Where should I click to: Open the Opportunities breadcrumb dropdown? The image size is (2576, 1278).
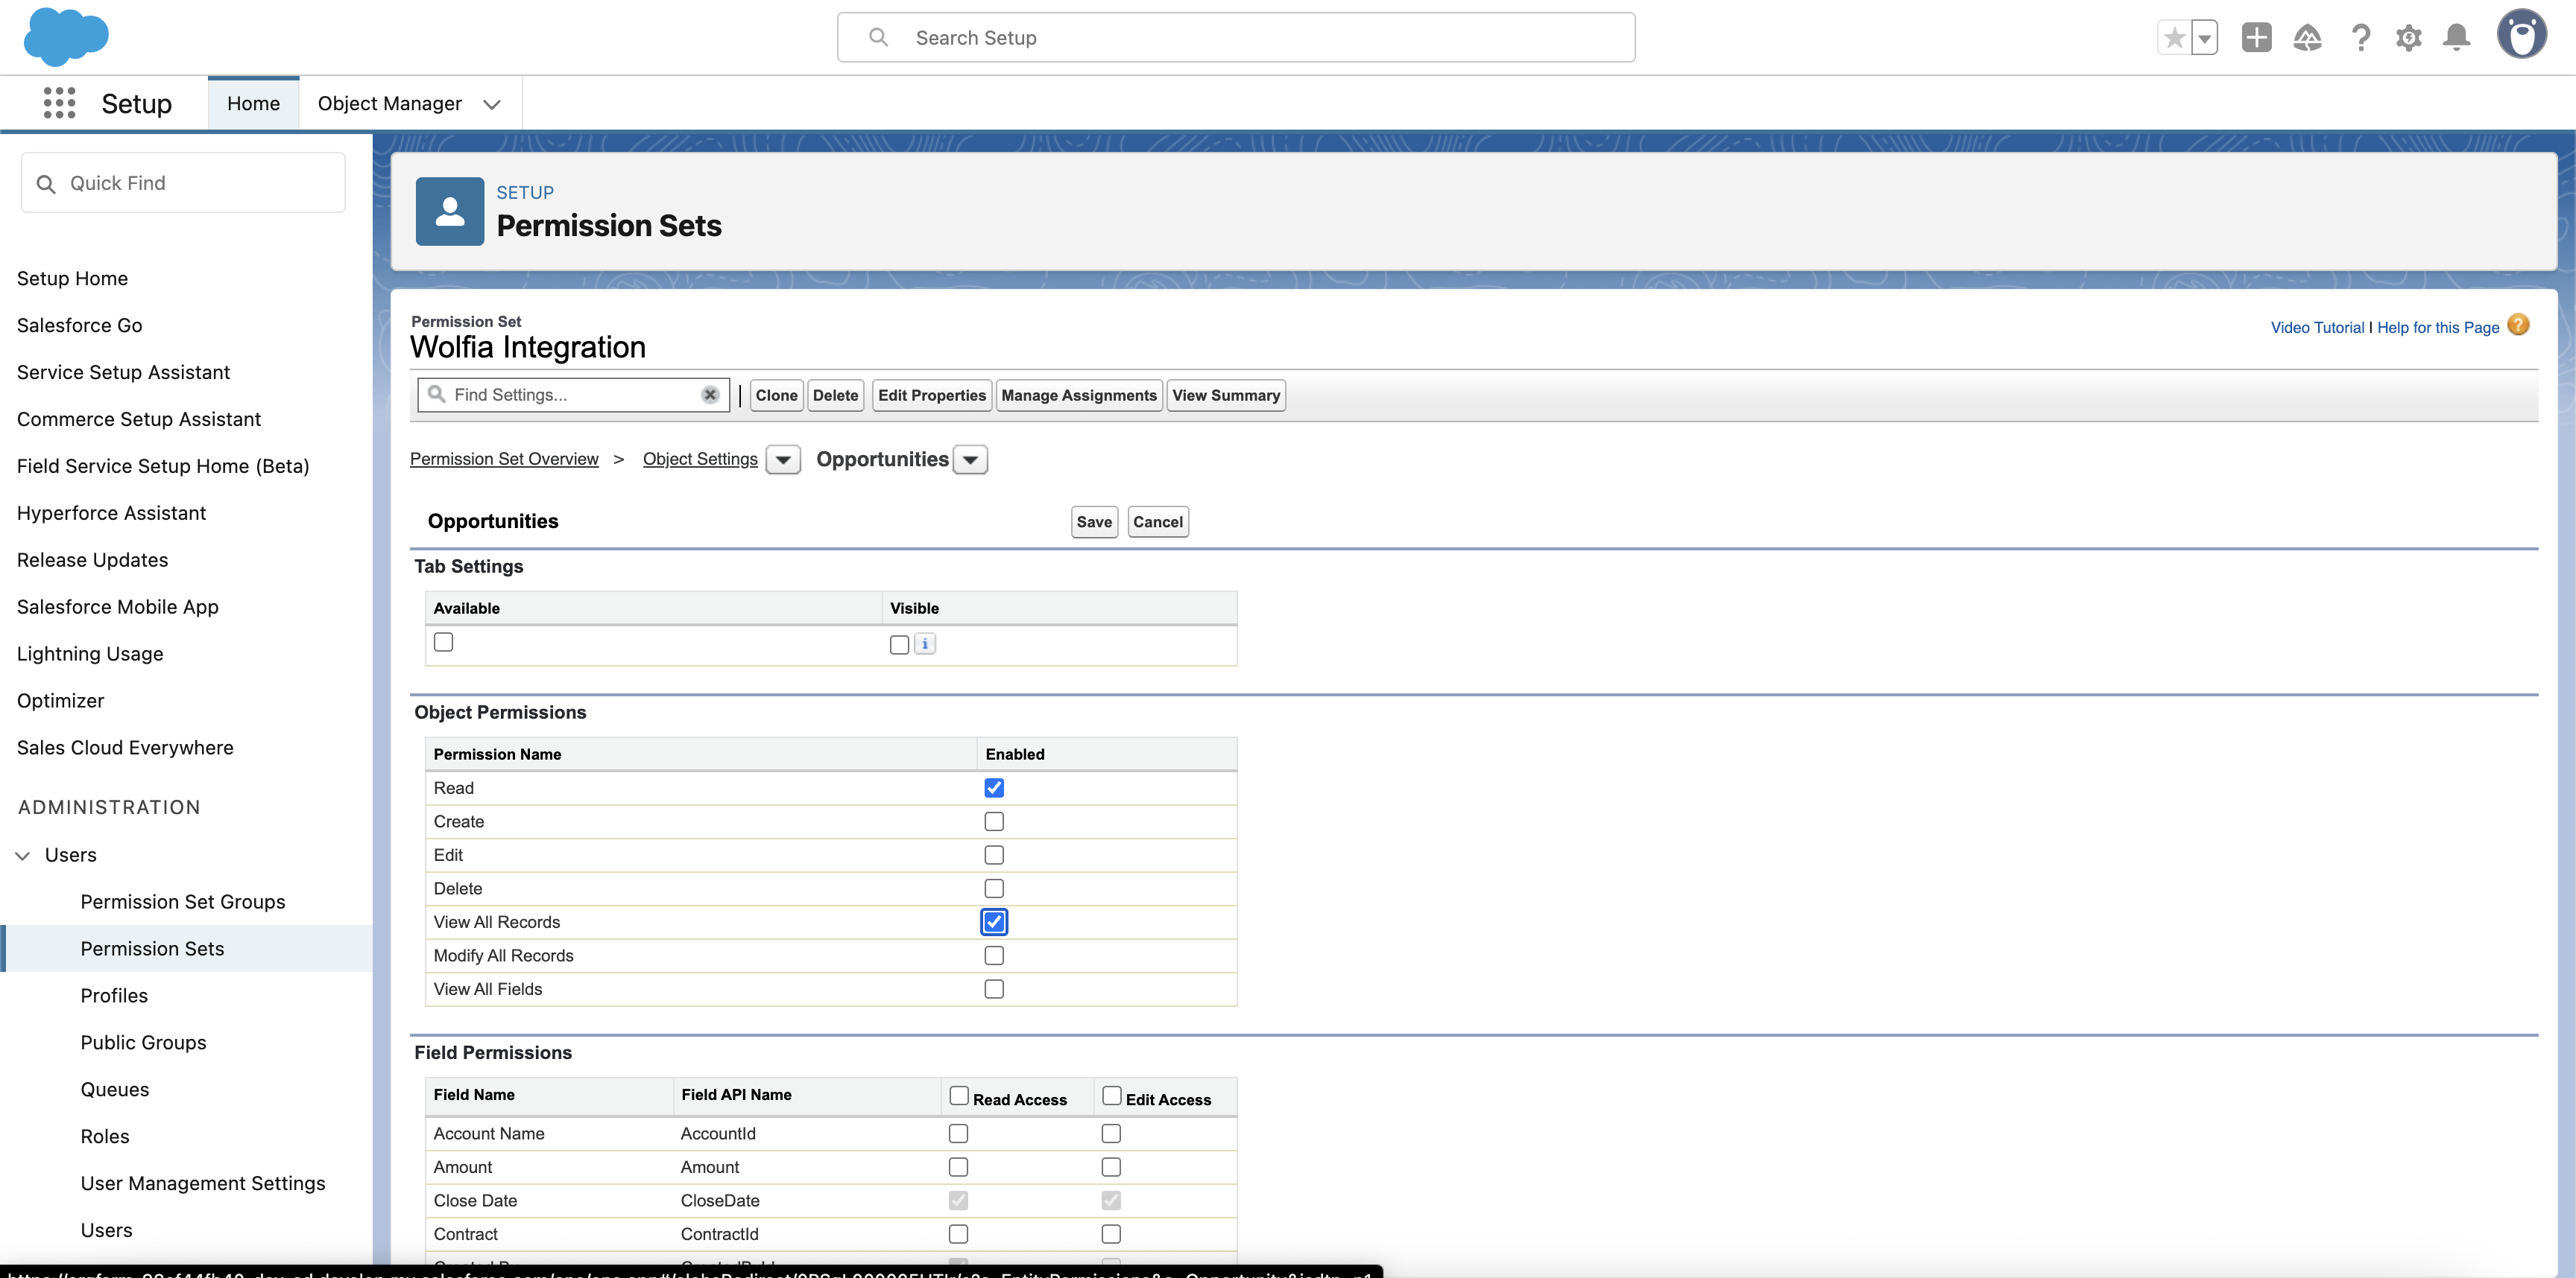968,459
